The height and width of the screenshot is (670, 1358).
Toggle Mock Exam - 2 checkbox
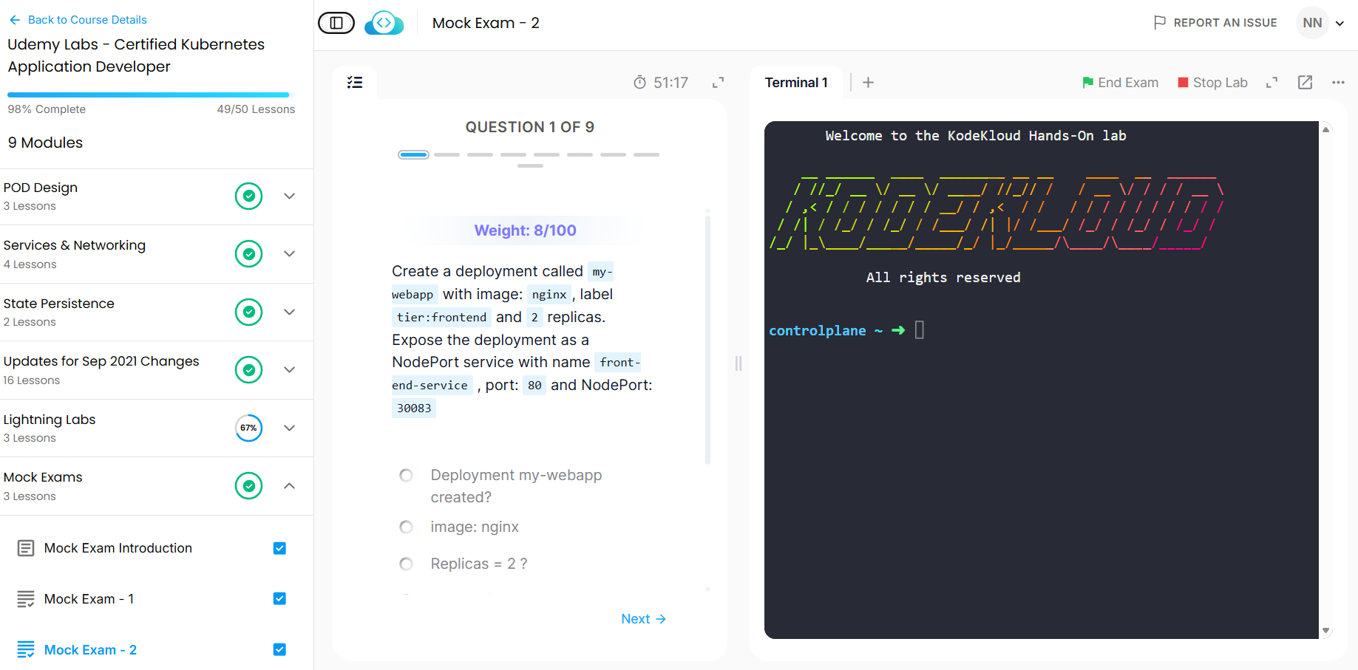[x=279, y=650]
